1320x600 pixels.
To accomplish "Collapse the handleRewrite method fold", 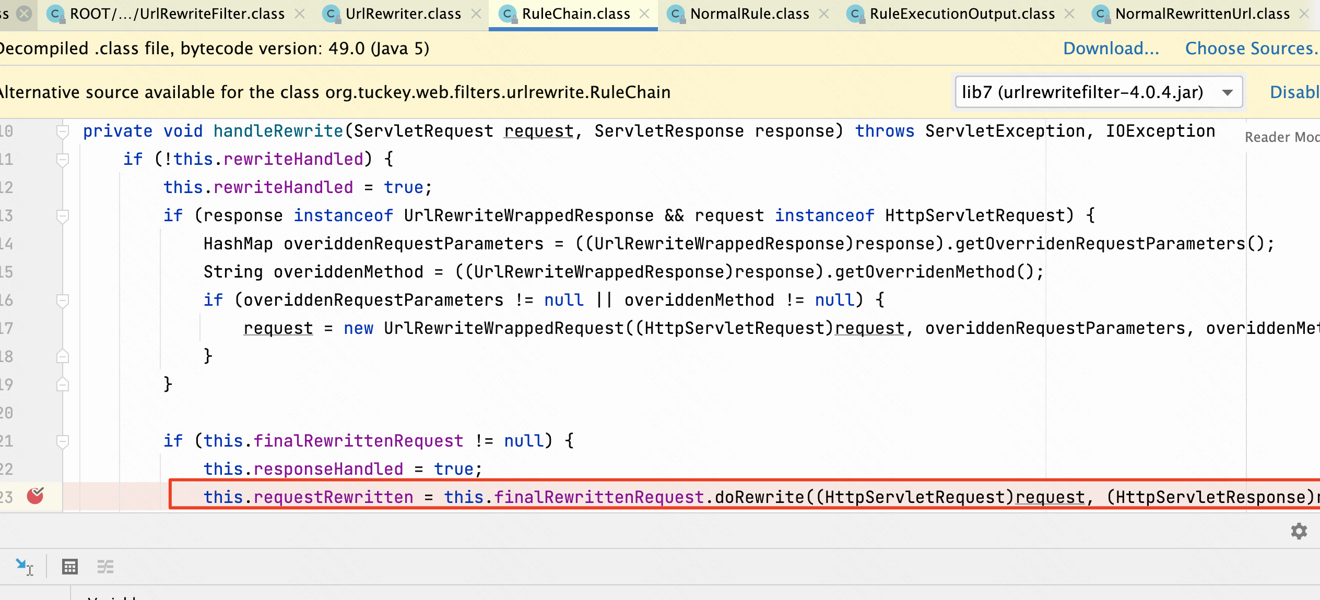I will click(x=63, y=131).
